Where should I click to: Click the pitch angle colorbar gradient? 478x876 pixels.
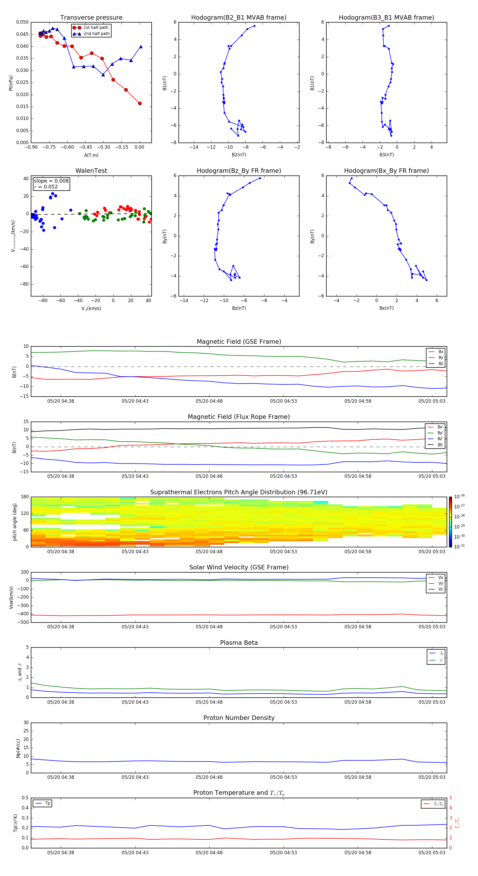coord(450,522)
